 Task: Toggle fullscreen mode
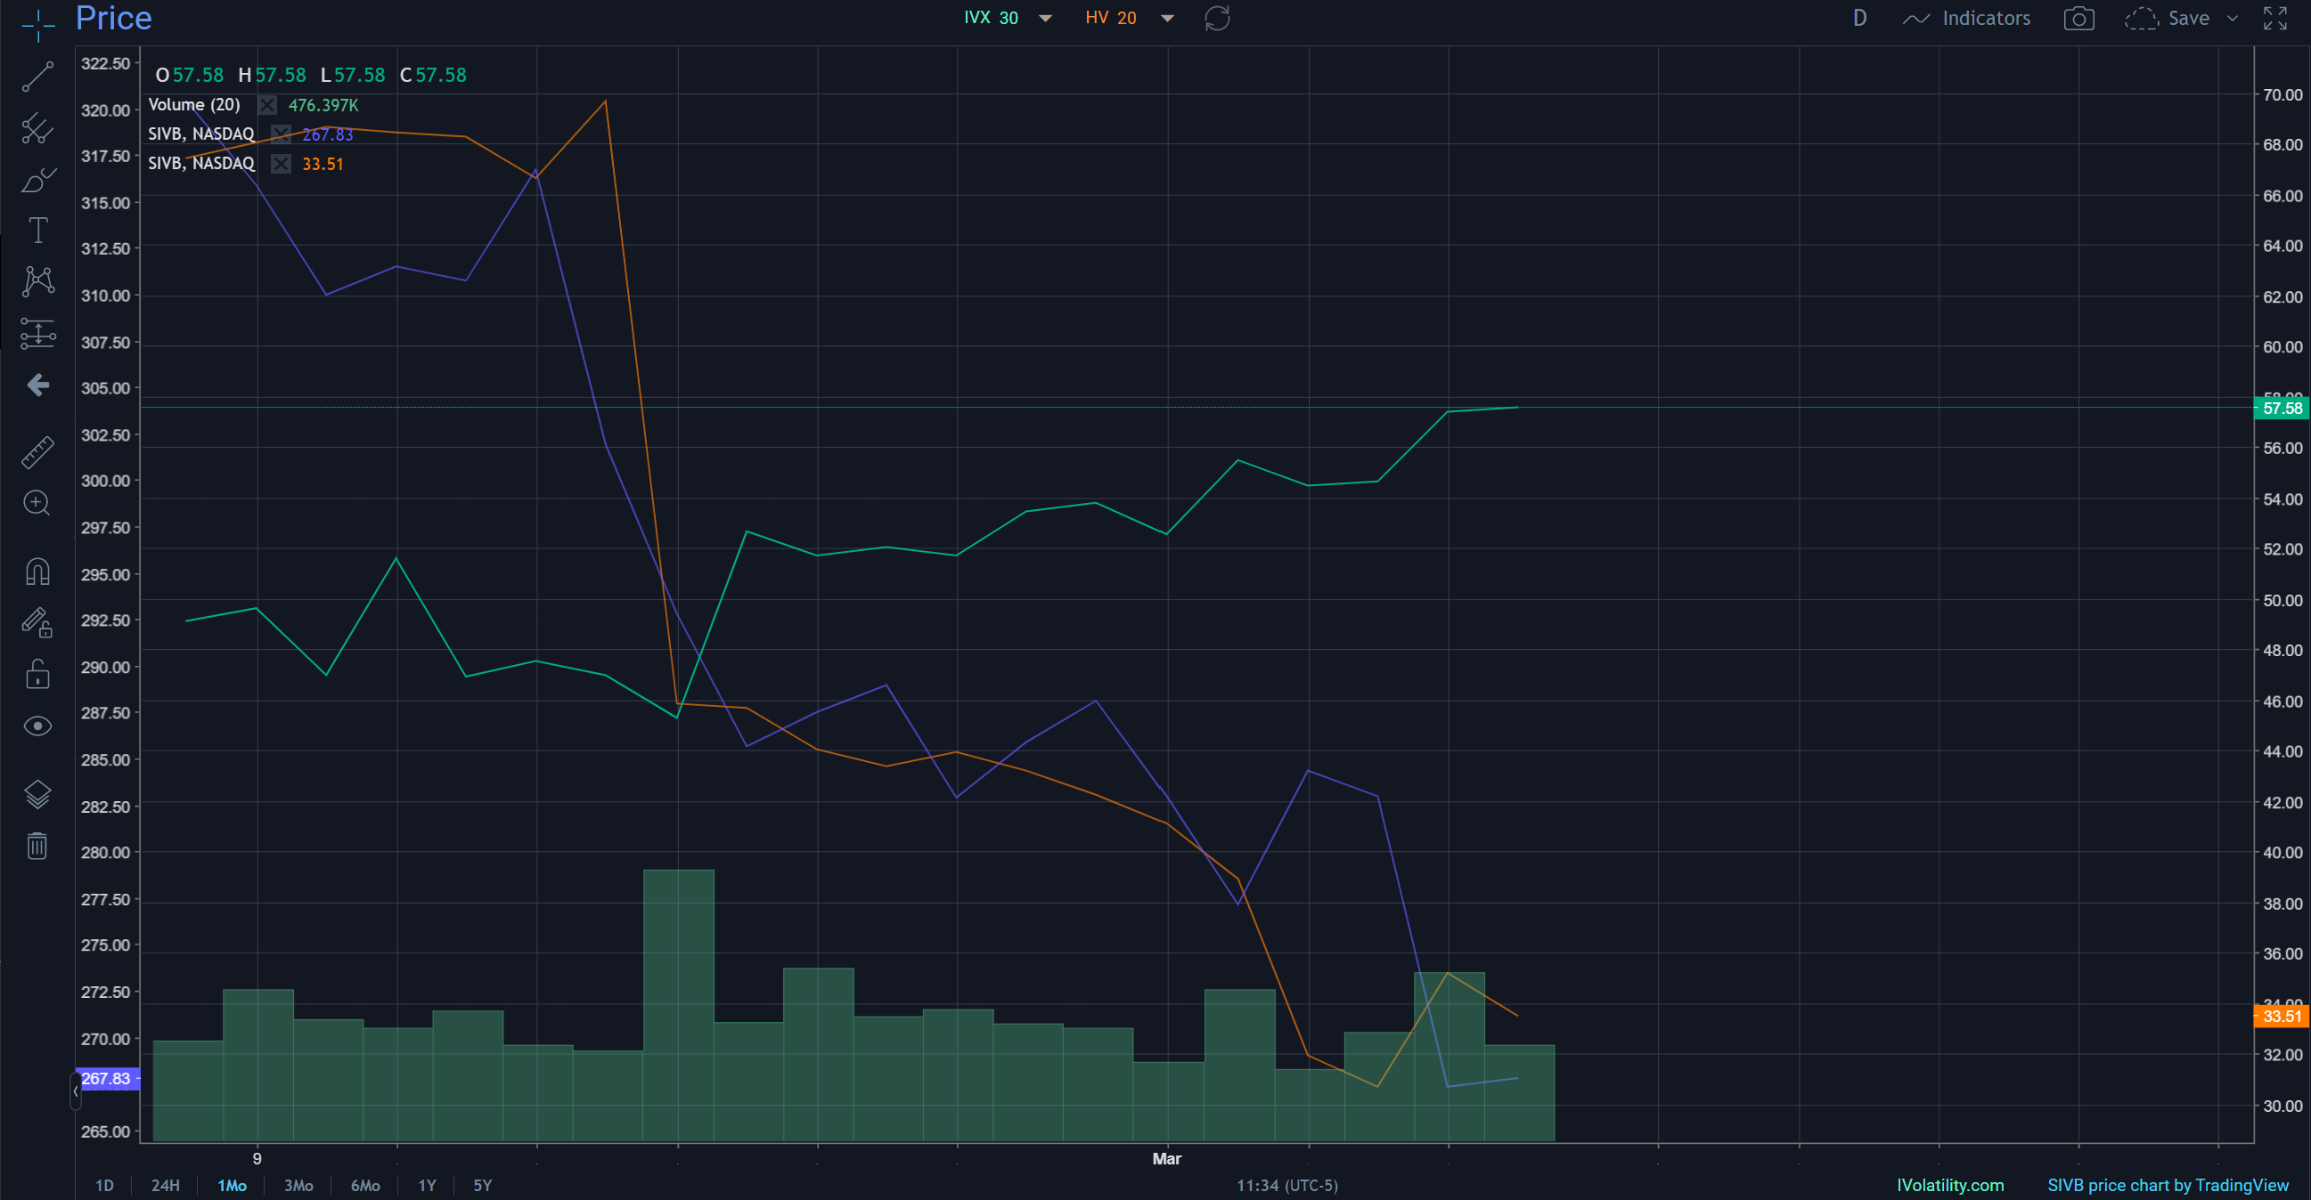click(2275, 18)
